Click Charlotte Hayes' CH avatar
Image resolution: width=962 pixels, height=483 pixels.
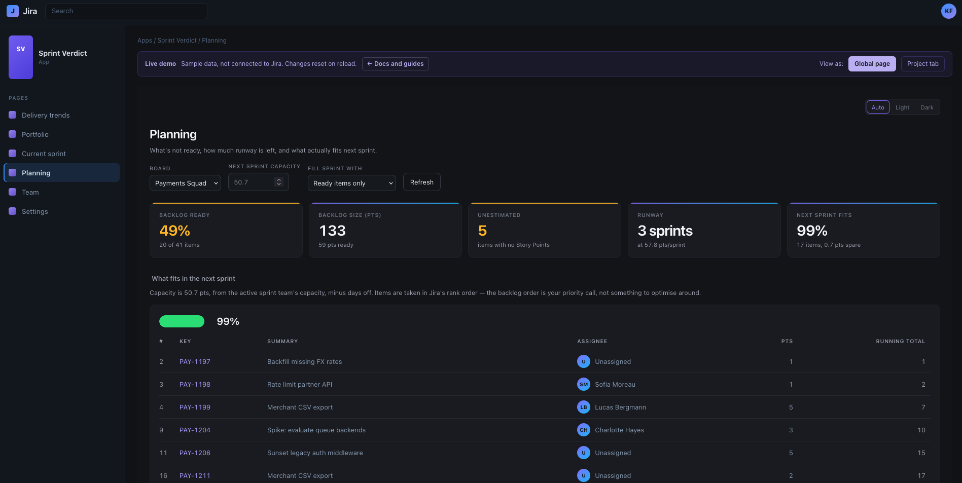(x=584, y=430)
